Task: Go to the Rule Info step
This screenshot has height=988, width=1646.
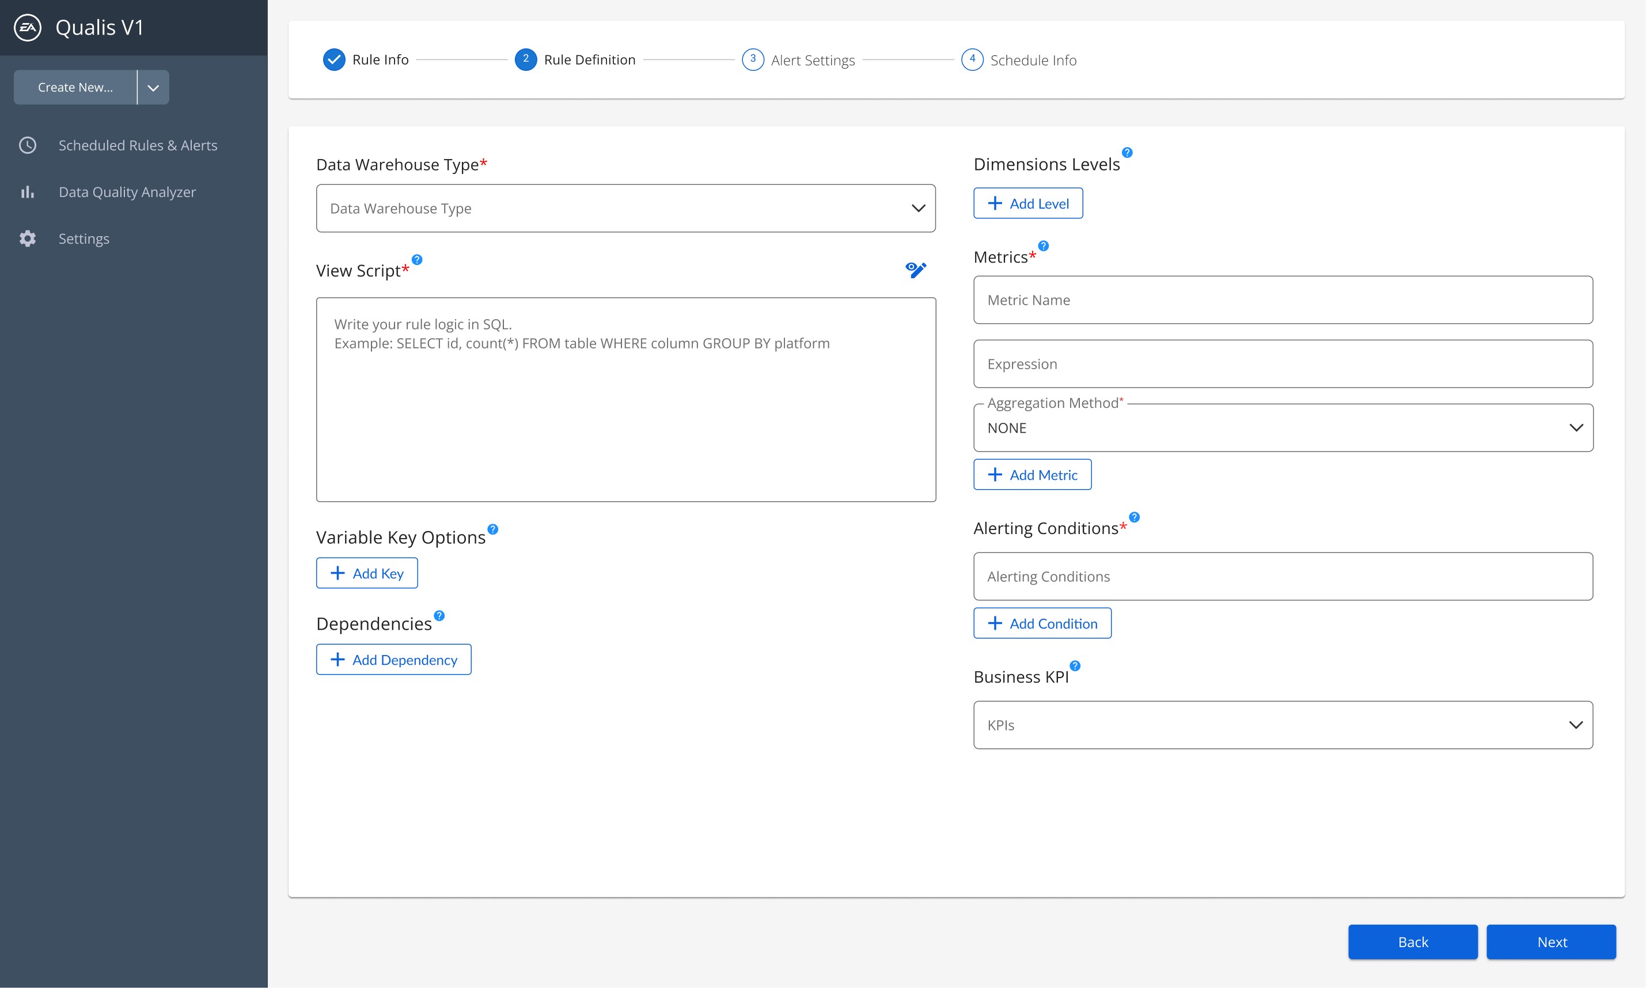Action: coord(366,59)
